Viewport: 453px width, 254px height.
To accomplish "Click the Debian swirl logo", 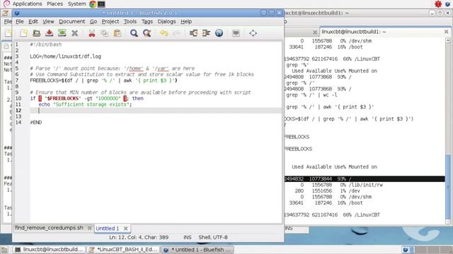I will (x=6, y=4).
